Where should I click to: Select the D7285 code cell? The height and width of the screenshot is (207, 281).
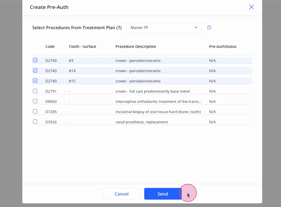(51, 112)
